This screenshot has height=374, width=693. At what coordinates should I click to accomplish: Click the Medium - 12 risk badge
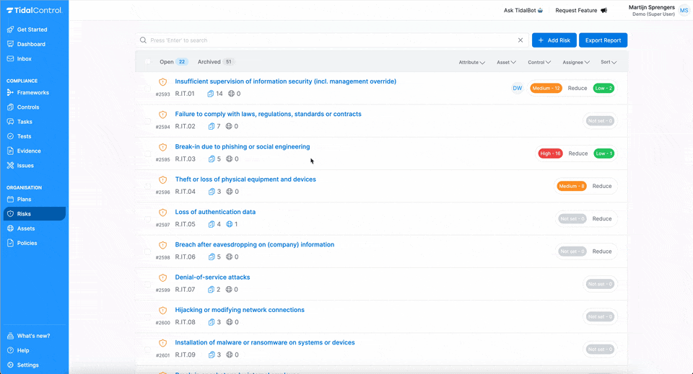[546, 88]
